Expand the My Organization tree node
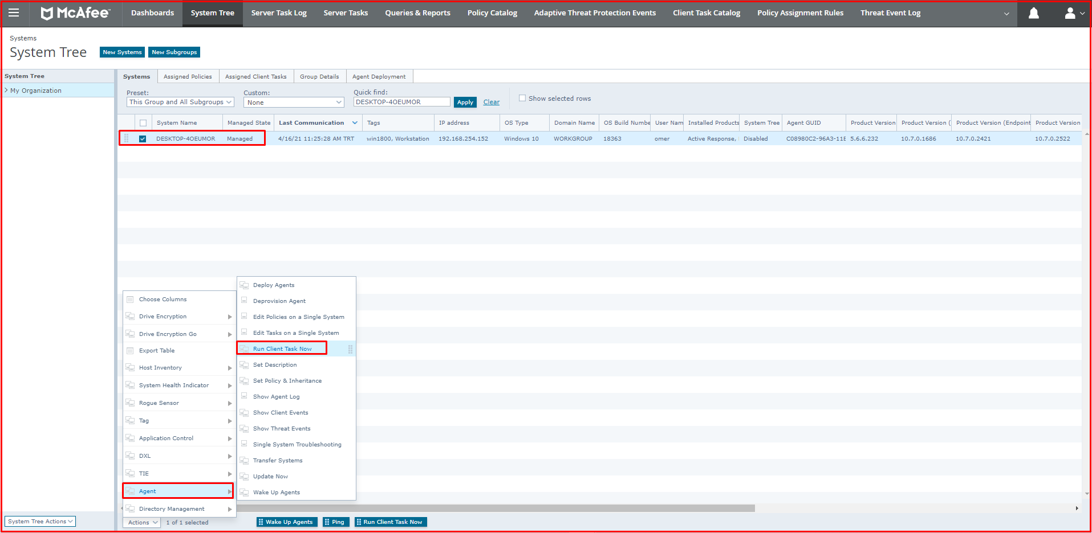Image resolution: width=1092 pixels, height=533 pixels. [6, 90]
